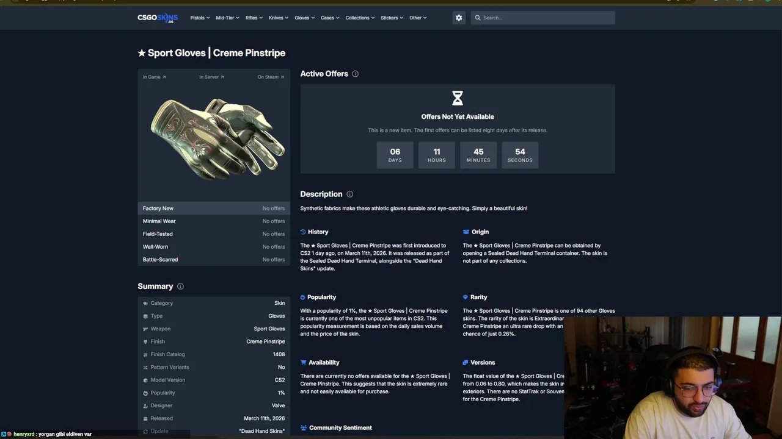Click the Community Sentiment icon
Image resolution: width=782 pixels, height=439 pixels.
(303, 427)
